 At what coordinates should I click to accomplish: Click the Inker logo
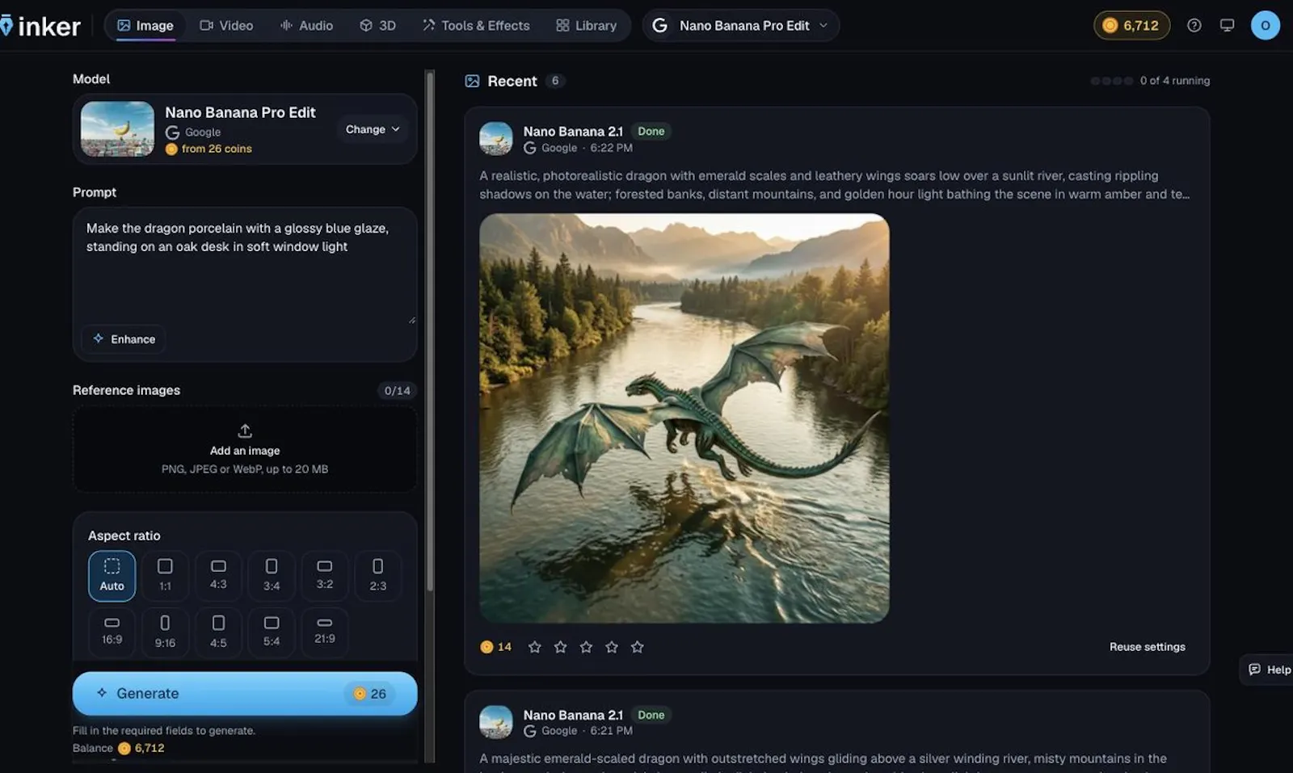(x=40, y=26)
